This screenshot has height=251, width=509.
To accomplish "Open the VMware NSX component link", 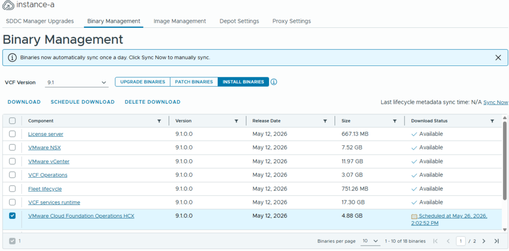I will click(x=44, y=148).
